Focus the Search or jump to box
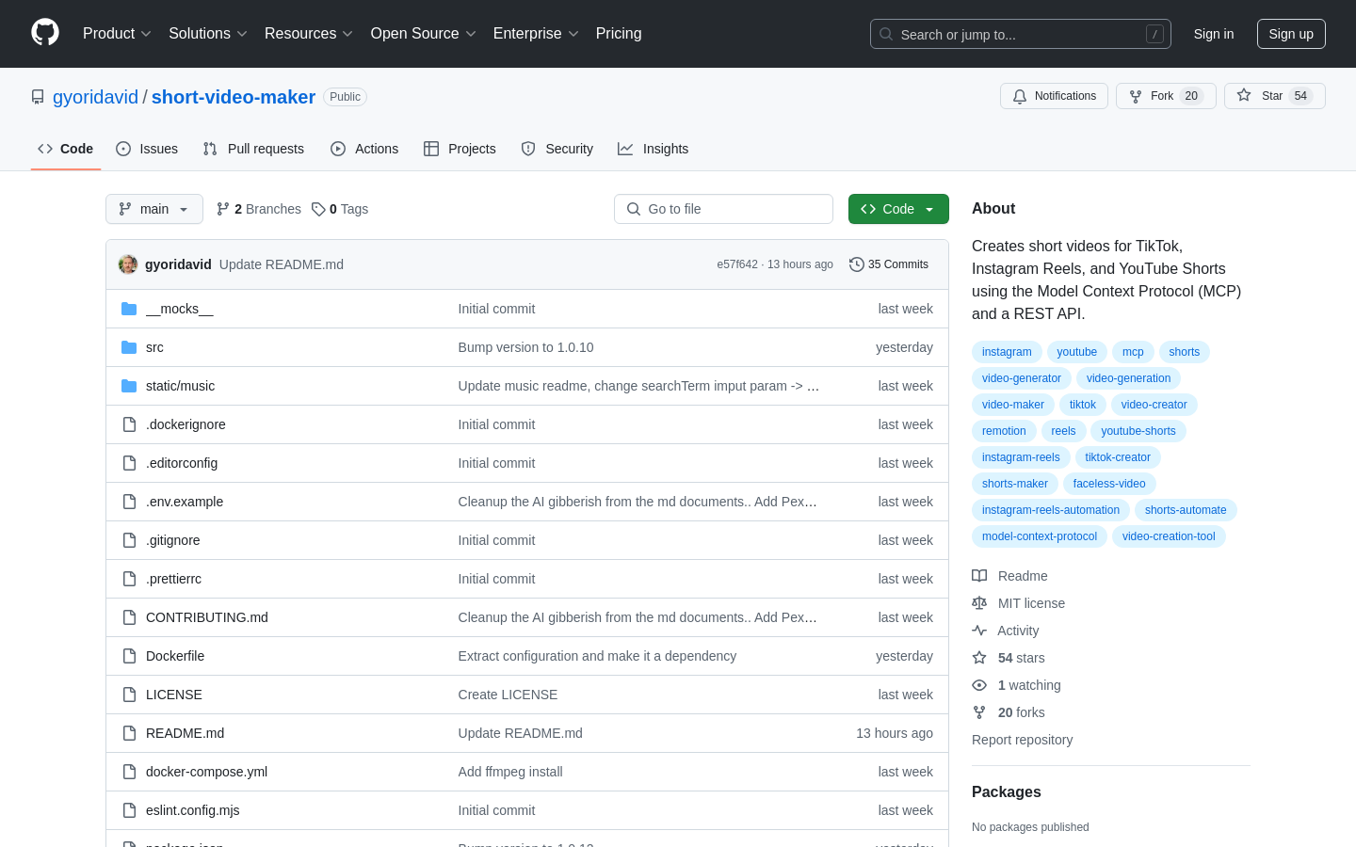This screenshot has width=1356, height=847. [1021, 34]
